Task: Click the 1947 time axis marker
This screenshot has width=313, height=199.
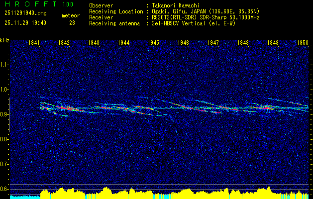Action: (x=213, y=42)
